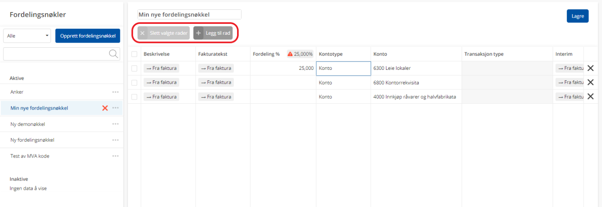Open the Alle filter dropdown
602x207 pixels.
[x=27, y=36]
